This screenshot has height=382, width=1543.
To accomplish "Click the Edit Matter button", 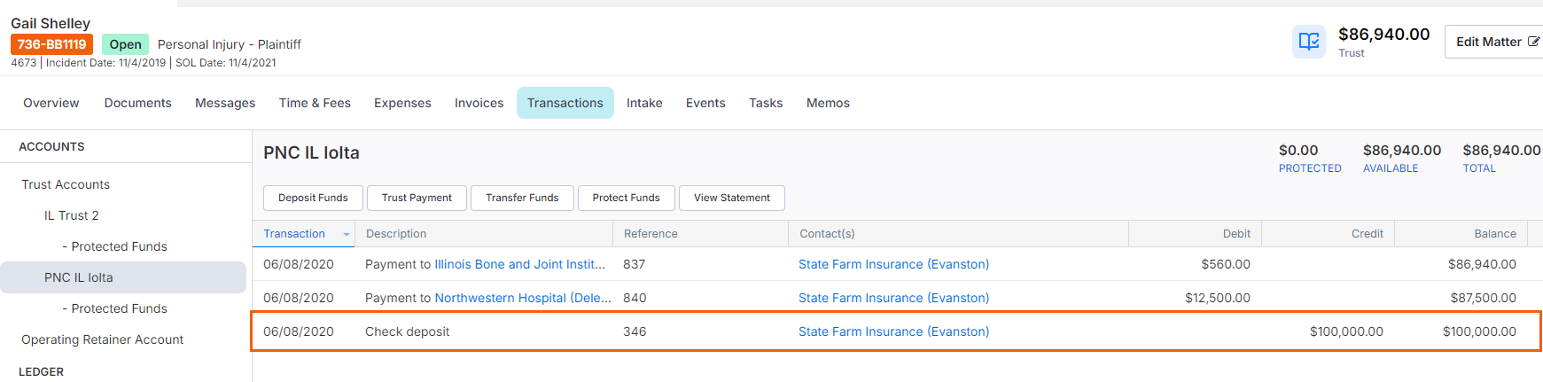I will [x=1494, y=42].
